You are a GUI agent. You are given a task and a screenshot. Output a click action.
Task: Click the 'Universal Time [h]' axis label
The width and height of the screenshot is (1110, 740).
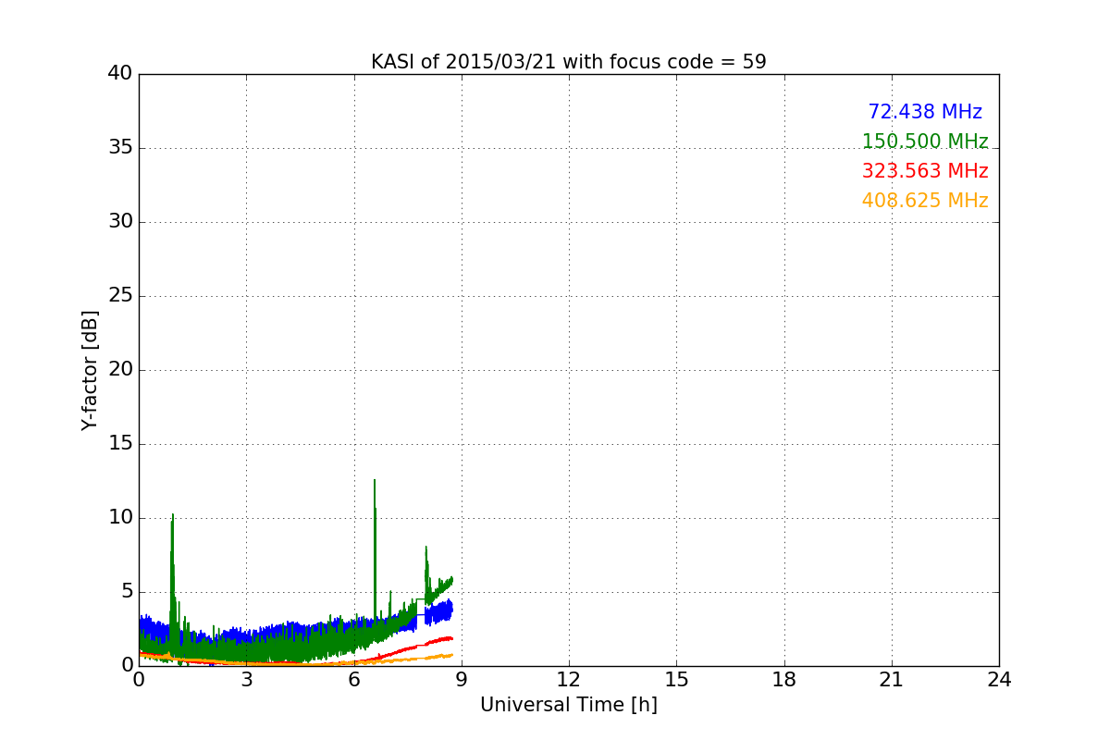[x=569, y=705]
